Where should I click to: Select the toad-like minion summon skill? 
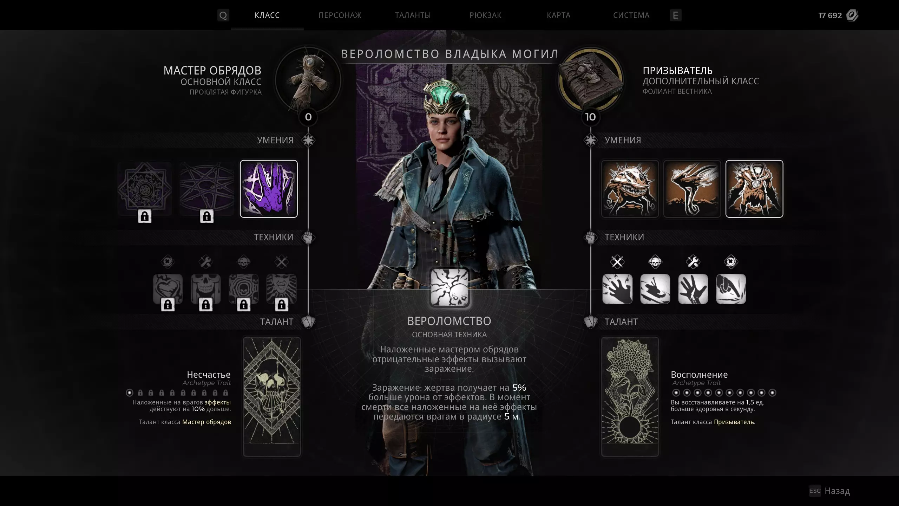630,189
